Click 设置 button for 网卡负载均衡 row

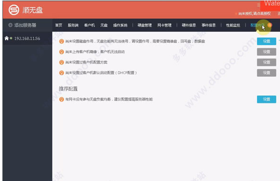pos(266,99)
